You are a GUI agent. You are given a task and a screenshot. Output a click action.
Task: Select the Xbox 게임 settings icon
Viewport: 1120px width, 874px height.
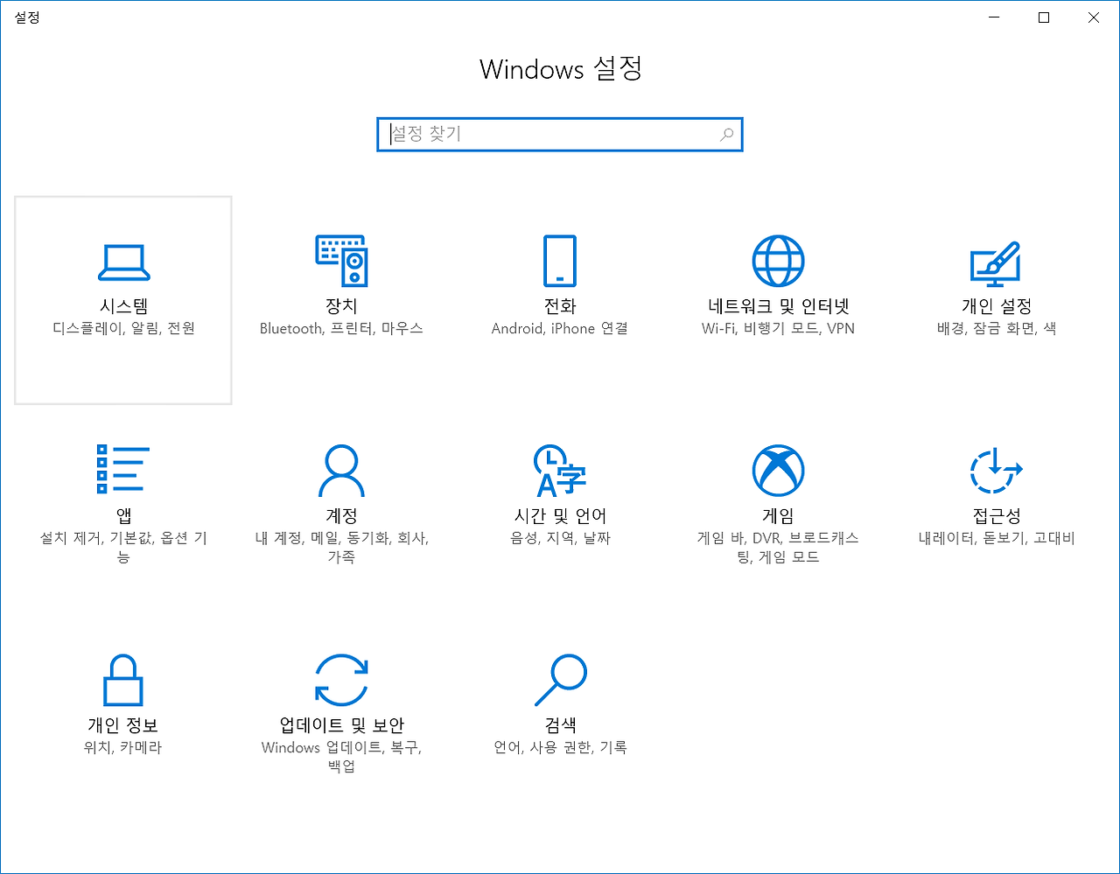(777, 469)
